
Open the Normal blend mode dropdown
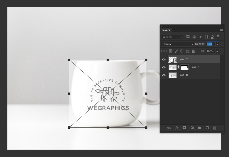177,44
